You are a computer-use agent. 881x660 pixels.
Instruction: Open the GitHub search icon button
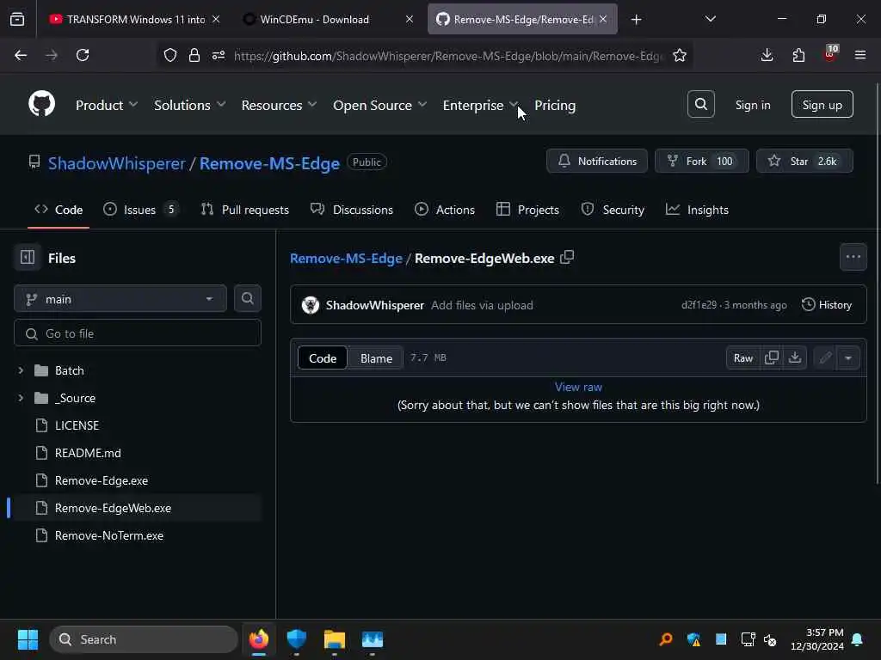tap(700, 104)
